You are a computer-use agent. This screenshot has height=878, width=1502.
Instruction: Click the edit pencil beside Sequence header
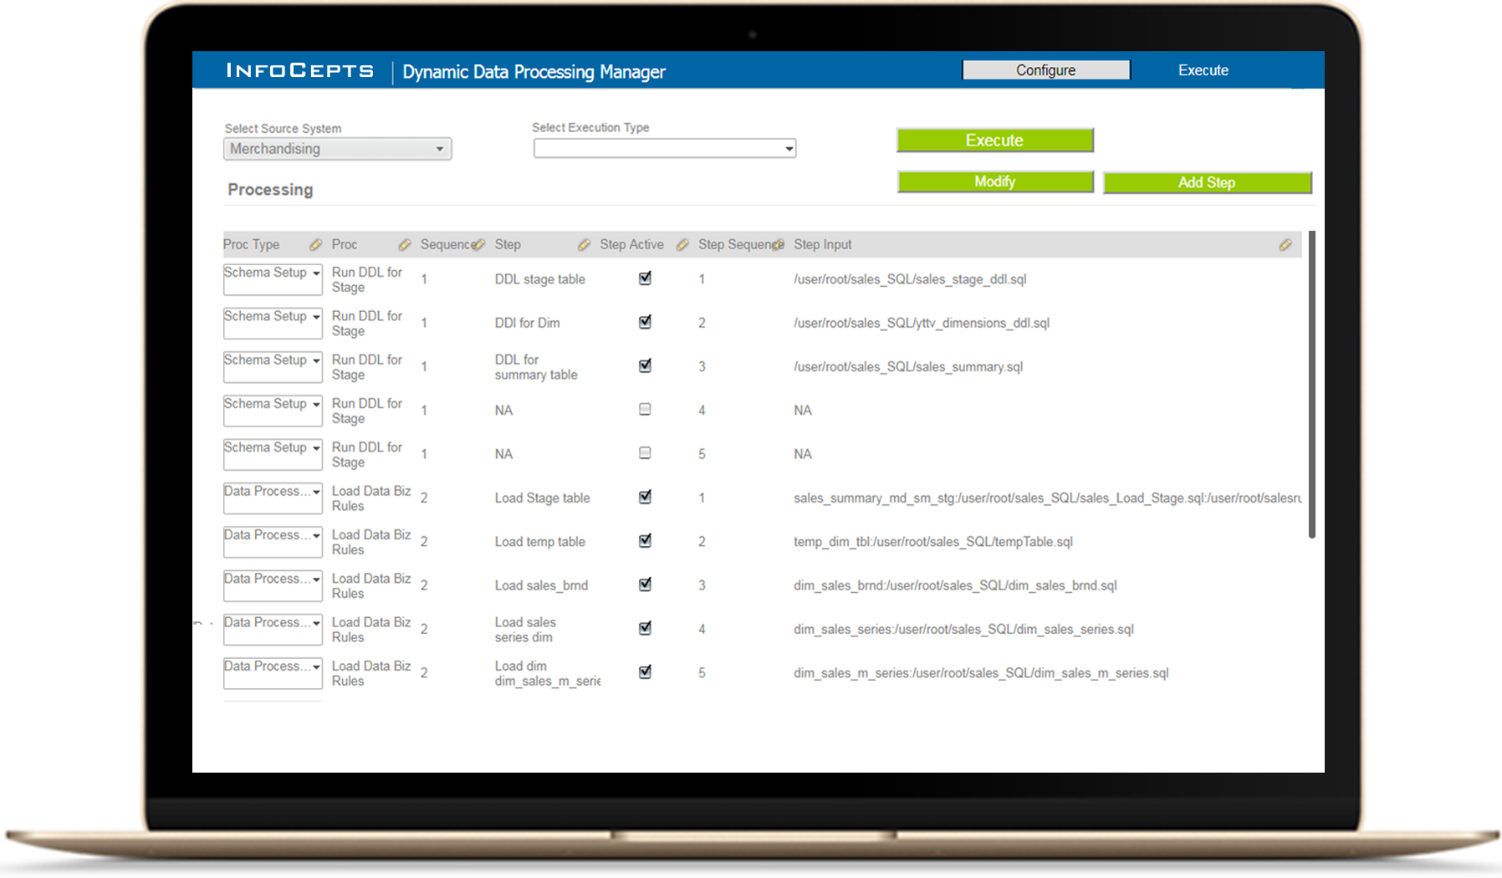point(478,245)
